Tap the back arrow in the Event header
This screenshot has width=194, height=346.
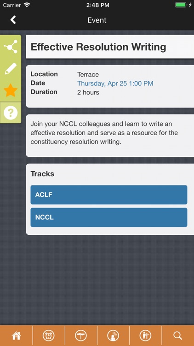coord(13,20)
